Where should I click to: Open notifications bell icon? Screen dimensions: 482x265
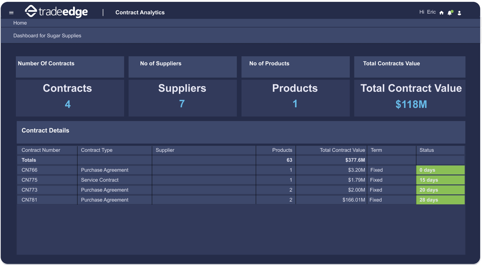click(x=450, y=13)
